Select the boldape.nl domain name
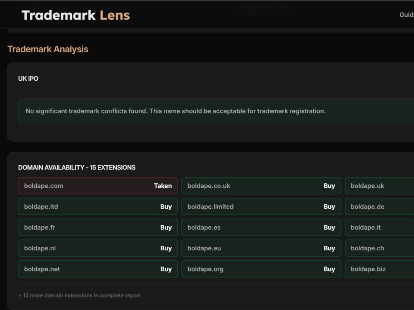Screen dimensions: 414x310 click(40, 248)
